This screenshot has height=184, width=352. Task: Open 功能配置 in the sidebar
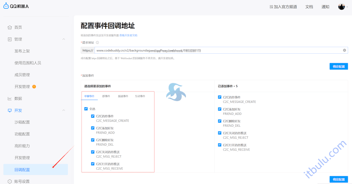click(x=22, y=134)
